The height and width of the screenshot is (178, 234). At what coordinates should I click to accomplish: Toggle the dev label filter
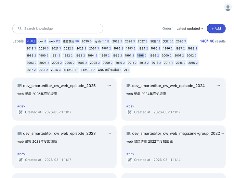click(42, 41)
